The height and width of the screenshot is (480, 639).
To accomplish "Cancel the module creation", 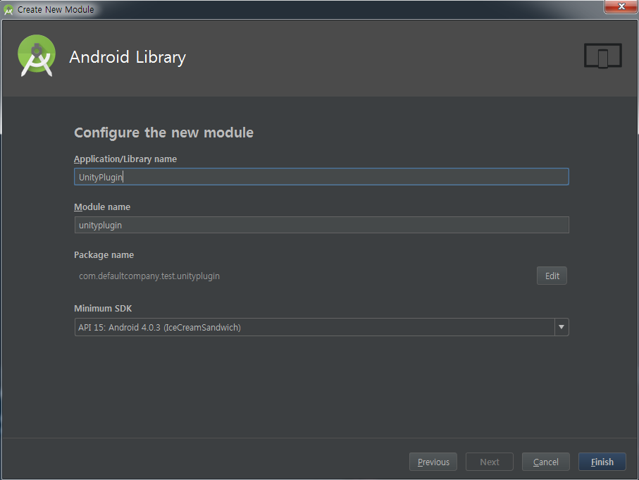I will (545, 462).
